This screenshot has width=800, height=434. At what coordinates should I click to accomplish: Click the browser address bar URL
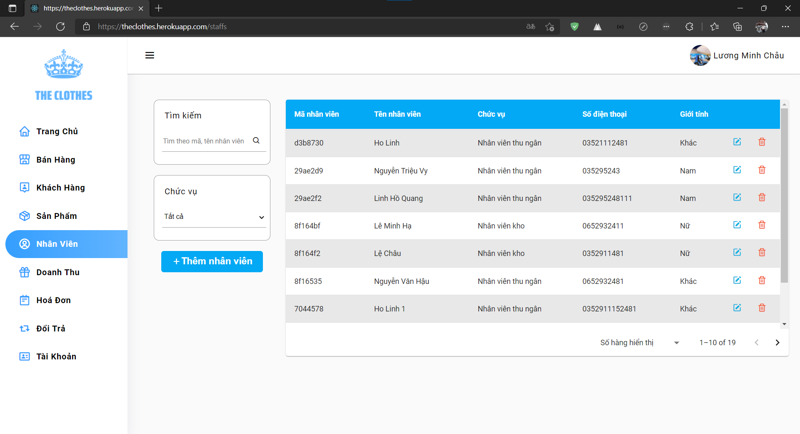coord(162,27)
